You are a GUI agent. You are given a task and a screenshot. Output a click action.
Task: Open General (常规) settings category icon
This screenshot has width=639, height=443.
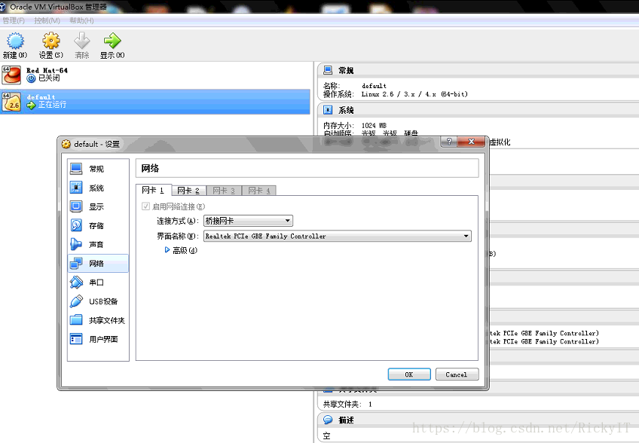coord(76,168)
